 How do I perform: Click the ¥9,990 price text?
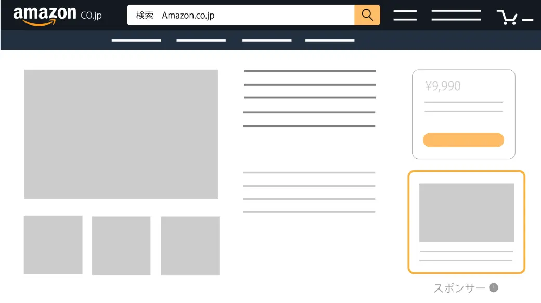[x=443, y=86]
